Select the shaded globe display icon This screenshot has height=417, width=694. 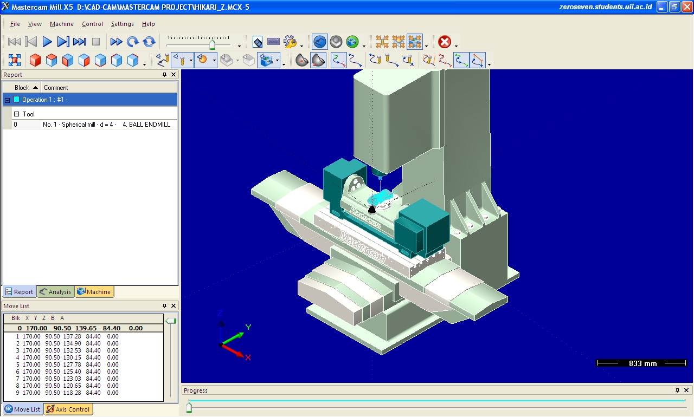tap(354, 41)
